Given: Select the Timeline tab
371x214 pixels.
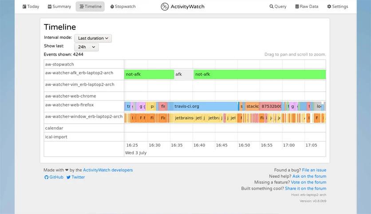Looking at the screenshot, I should [x=91, y=7].
